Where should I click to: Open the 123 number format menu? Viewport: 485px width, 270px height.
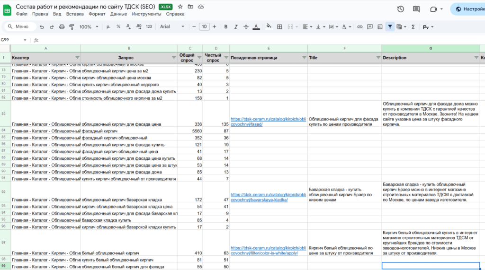click(149, 27)
